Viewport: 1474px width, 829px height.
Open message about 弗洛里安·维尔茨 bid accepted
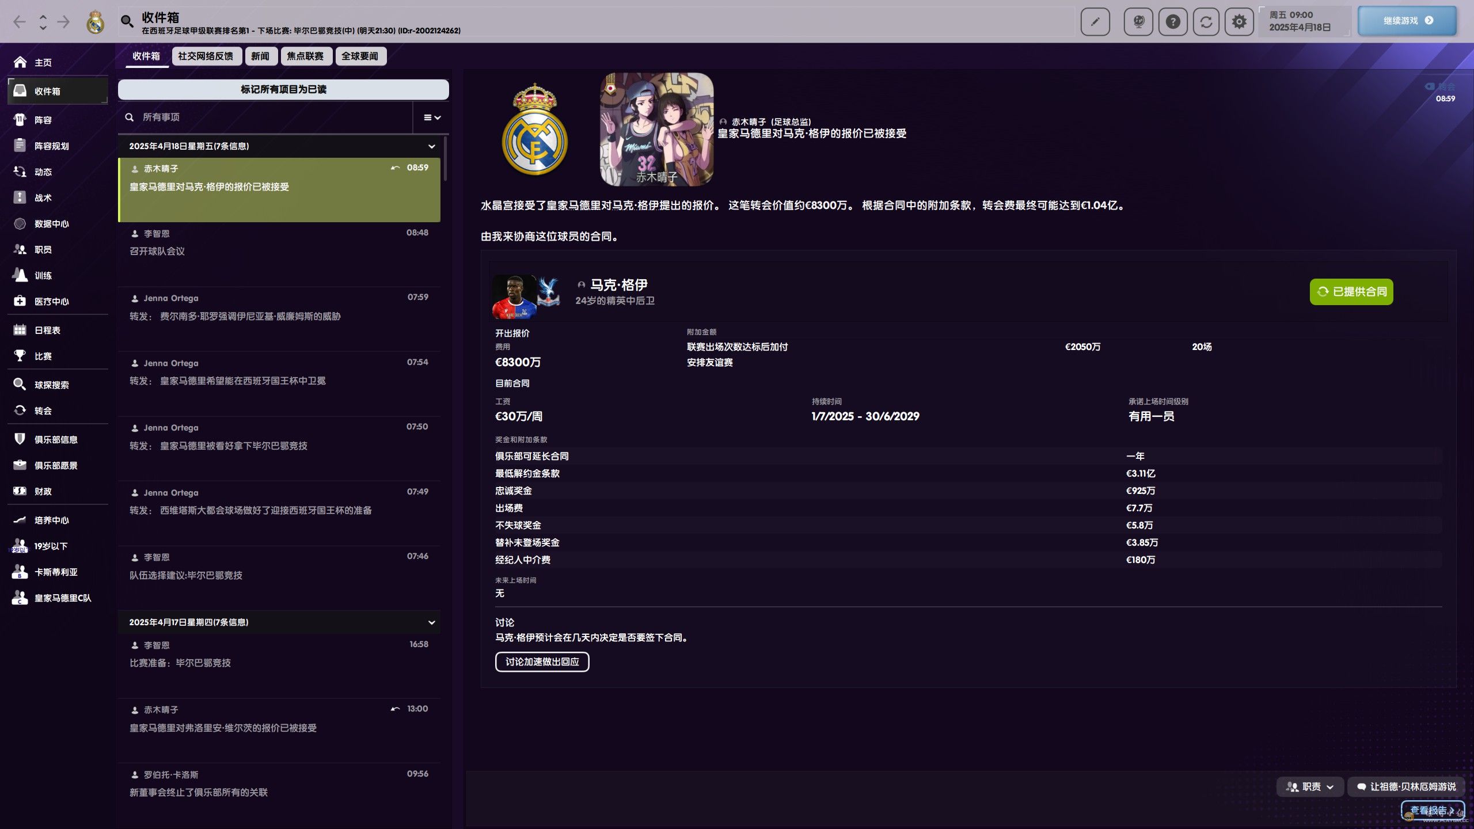click(x=279, y=731)
